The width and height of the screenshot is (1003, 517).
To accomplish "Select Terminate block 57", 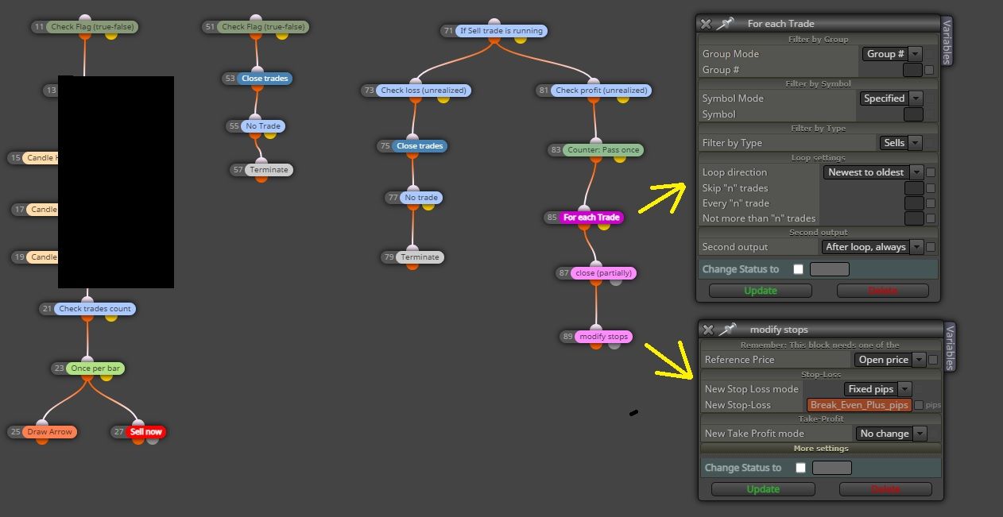I will 269,170.
